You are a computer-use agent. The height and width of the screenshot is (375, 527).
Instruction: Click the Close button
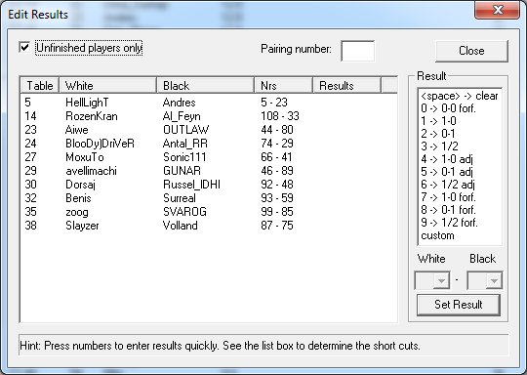tap(471, 51)
